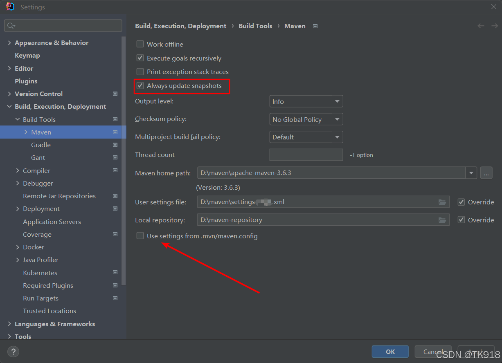Viewport: 502px width, 363px height.
Task: Collapse the Build Tools node
Action: coord(18,119)
